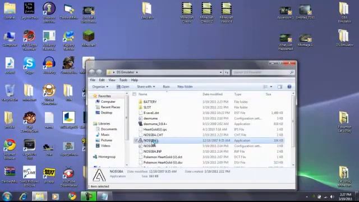Click the Windows Start orb
Image resolution: width=359 pixels, height=202 pixels.
[7, 196]
